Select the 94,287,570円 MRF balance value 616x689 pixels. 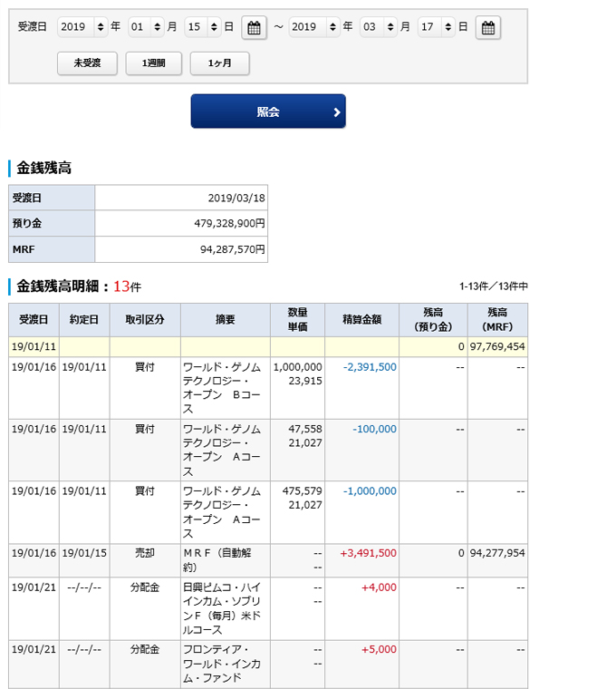233,249
